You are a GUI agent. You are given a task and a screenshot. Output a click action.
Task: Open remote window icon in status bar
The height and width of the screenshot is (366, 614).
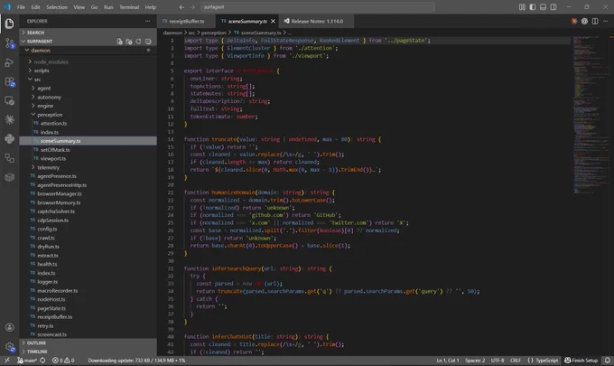coord(6,360)
